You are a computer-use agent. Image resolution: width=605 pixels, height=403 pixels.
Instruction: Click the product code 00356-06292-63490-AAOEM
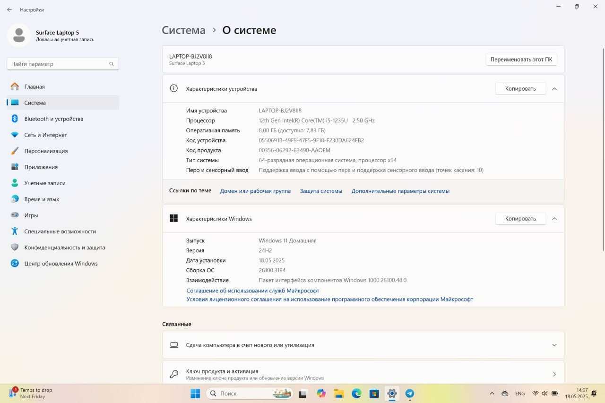pyautogui.click(x=294, y=150)
